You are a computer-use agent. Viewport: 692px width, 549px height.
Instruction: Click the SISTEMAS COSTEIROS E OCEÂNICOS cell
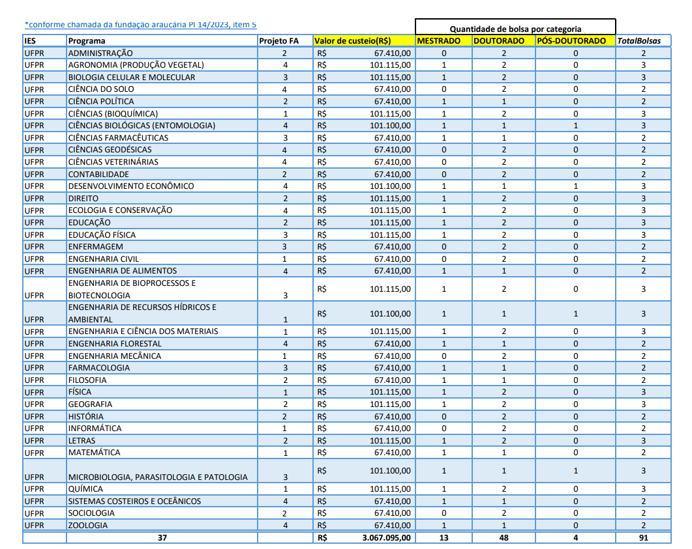click(x=162, y=501)
